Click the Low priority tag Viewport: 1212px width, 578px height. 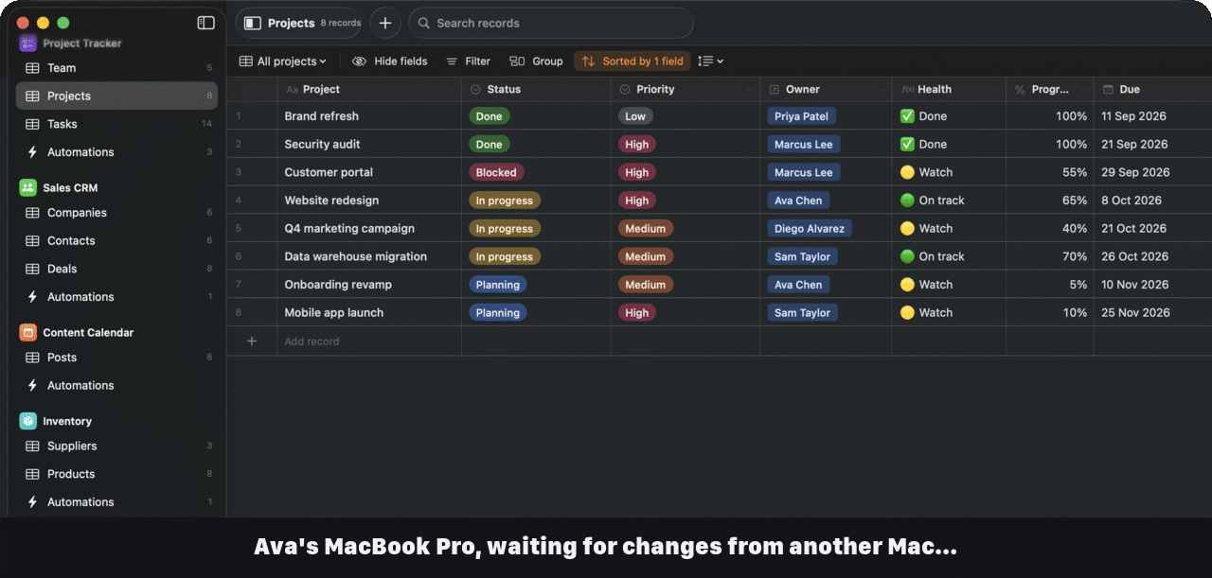coord(635,116)
